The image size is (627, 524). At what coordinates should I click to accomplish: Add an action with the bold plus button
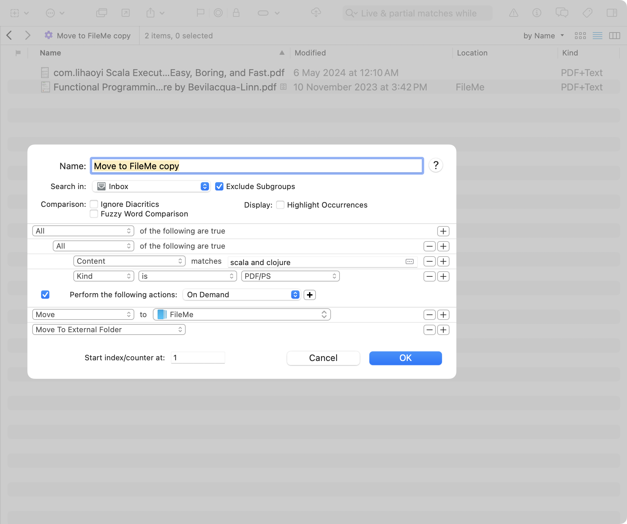point(310,295)
